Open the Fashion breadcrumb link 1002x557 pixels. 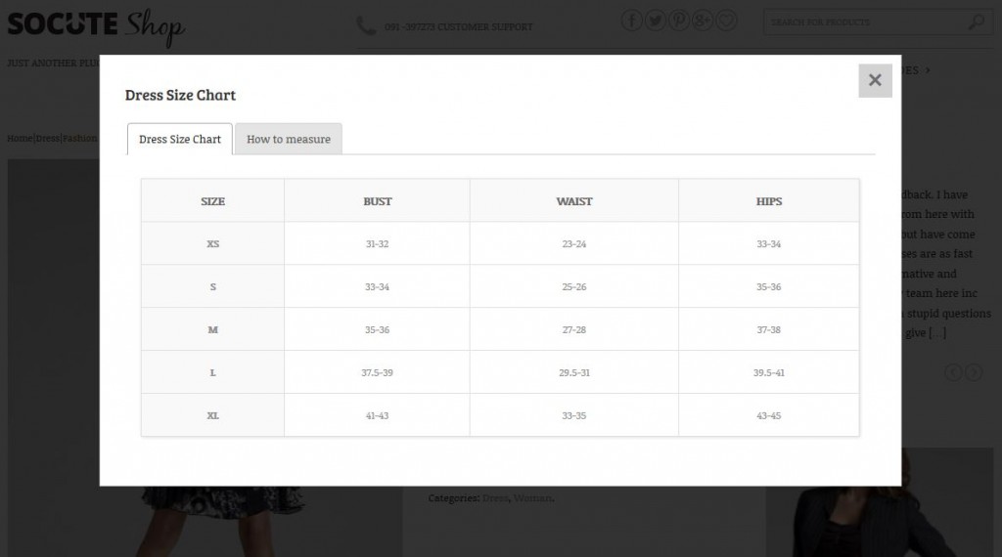coord(80,139)
